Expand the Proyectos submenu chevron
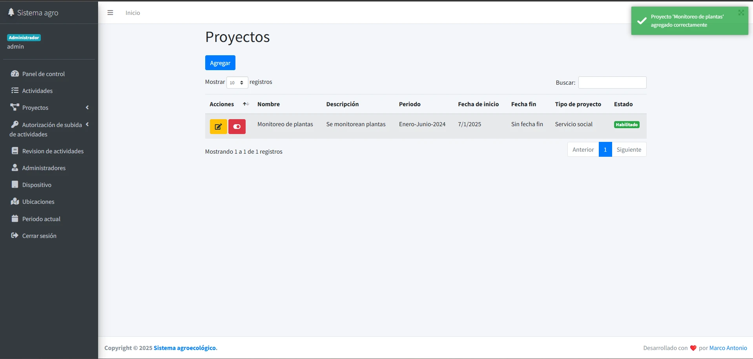Viewport: 753px width, 359px height. click(x=87, y=107)
